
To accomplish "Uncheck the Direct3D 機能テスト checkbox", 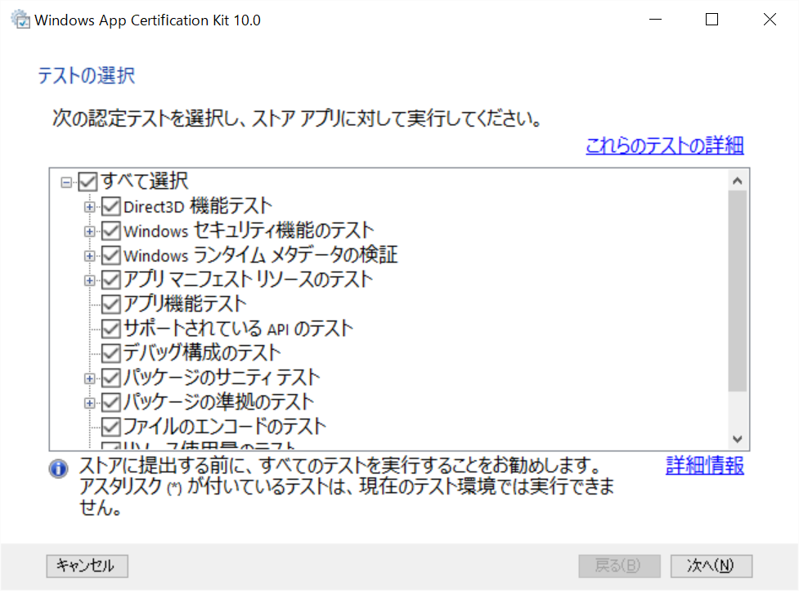I will click(x=110, y=206).
